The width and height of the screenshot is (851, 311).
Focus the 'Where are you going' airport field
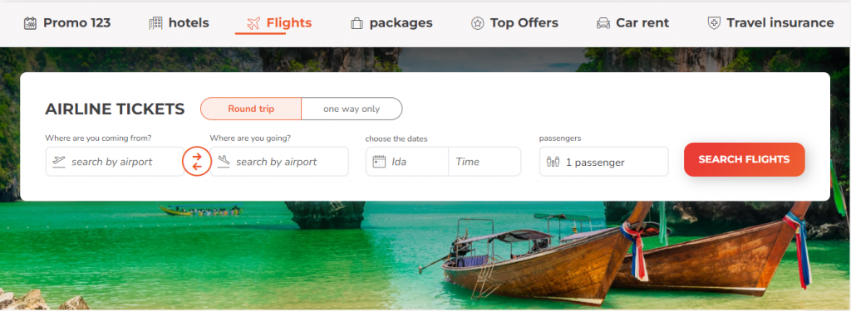[x=279, y=162]
